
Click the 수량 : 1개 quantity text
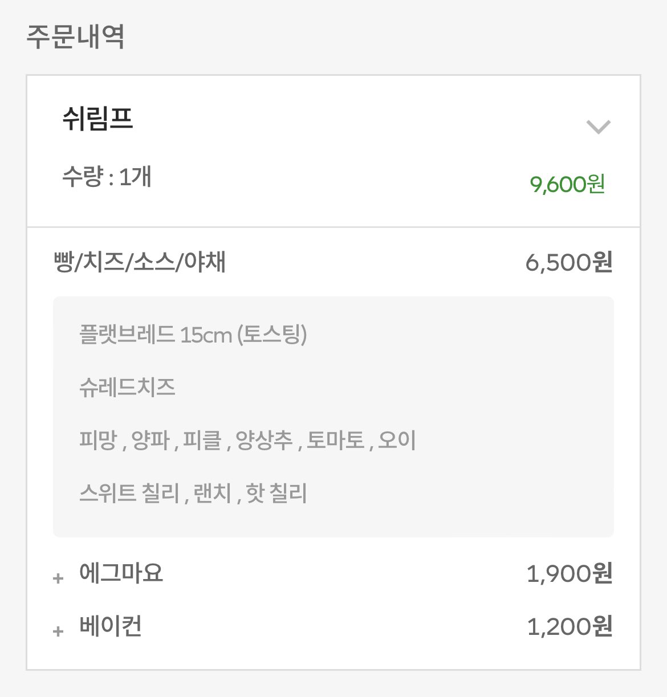pos(107,177)
